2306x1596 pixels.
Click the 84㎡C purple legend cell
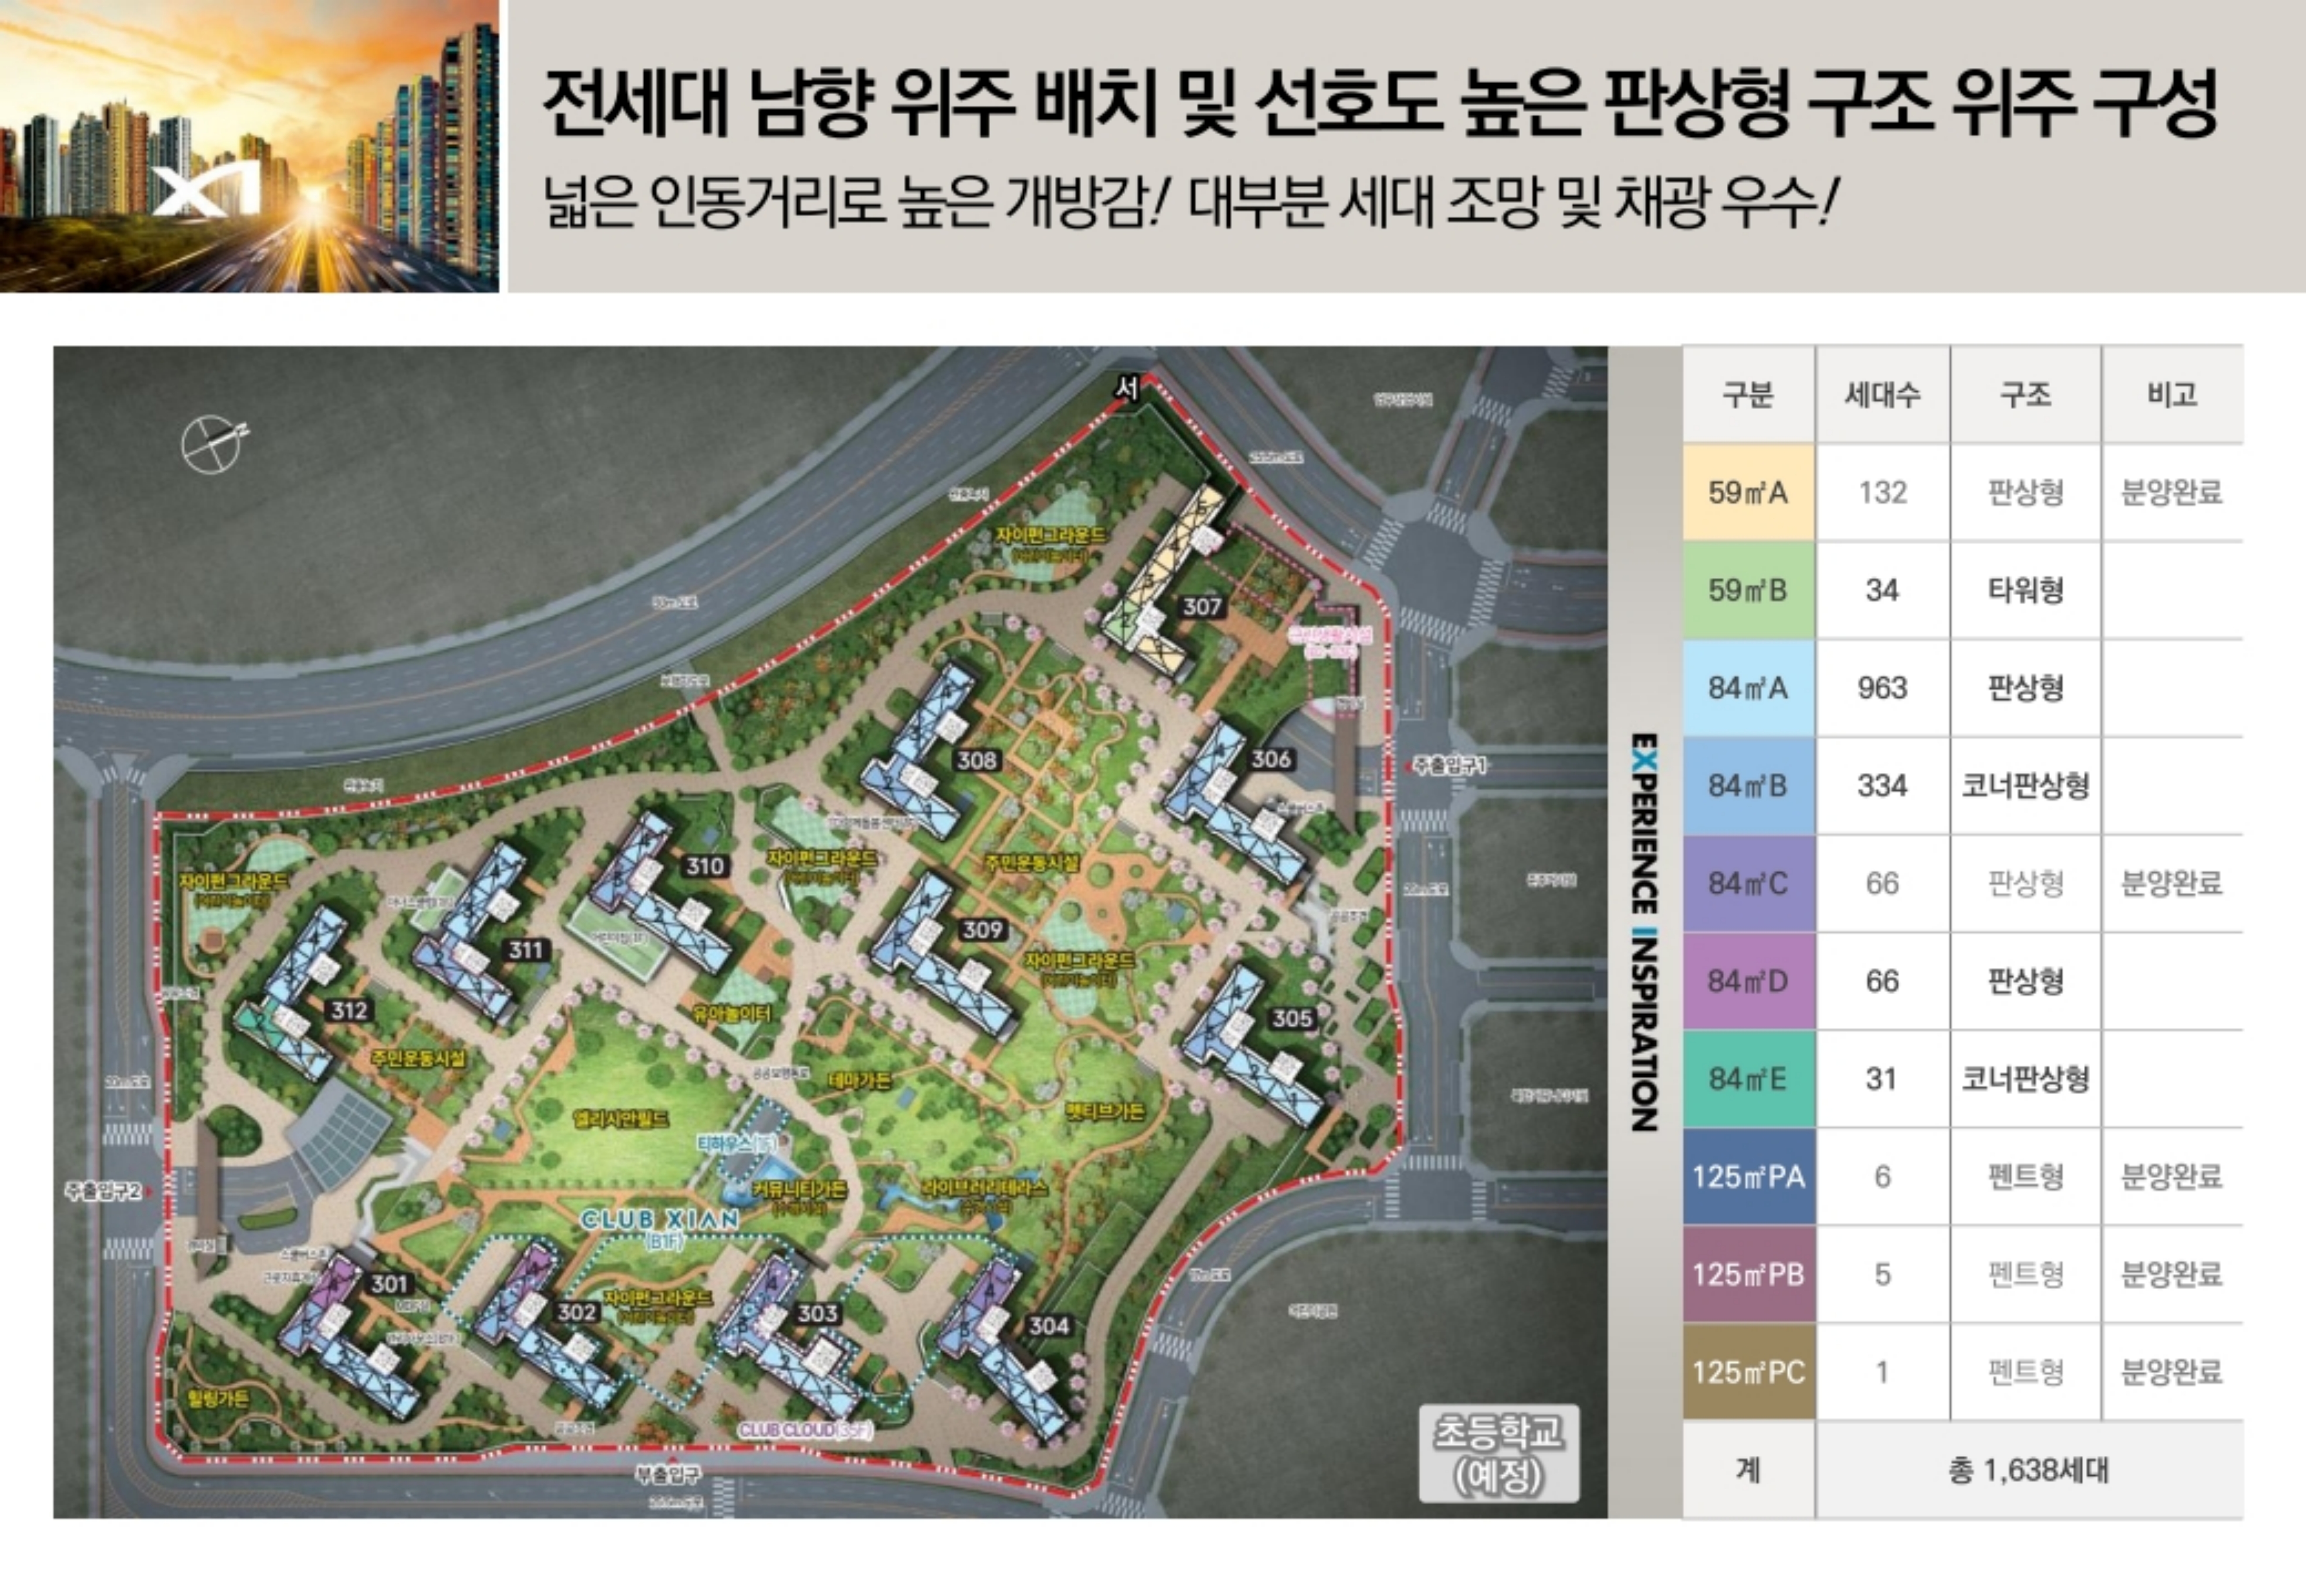[1748, 884]
